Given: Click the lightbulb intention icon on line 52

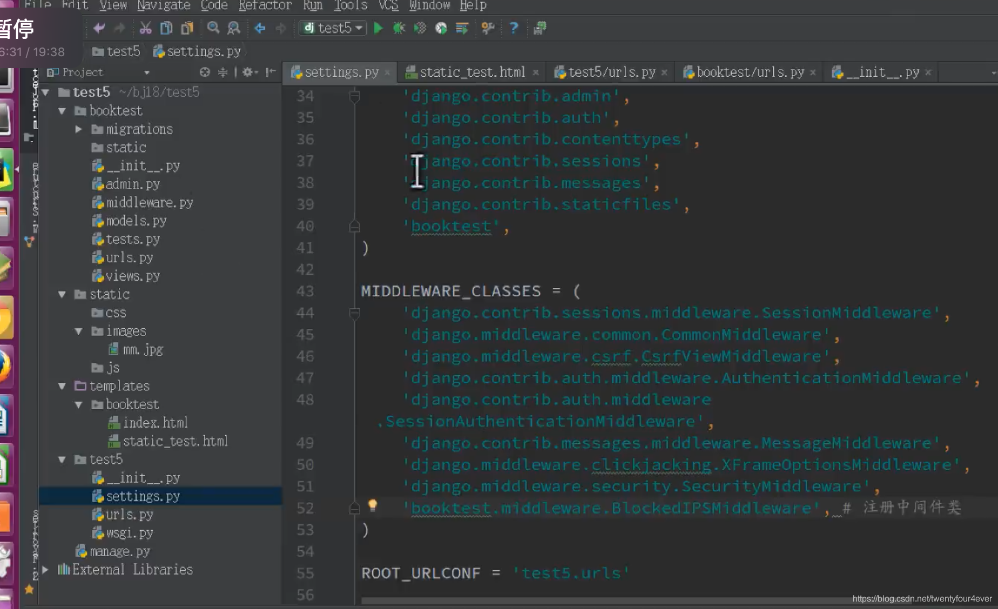Looking at the screenshot, I should (x=373, y=505).
